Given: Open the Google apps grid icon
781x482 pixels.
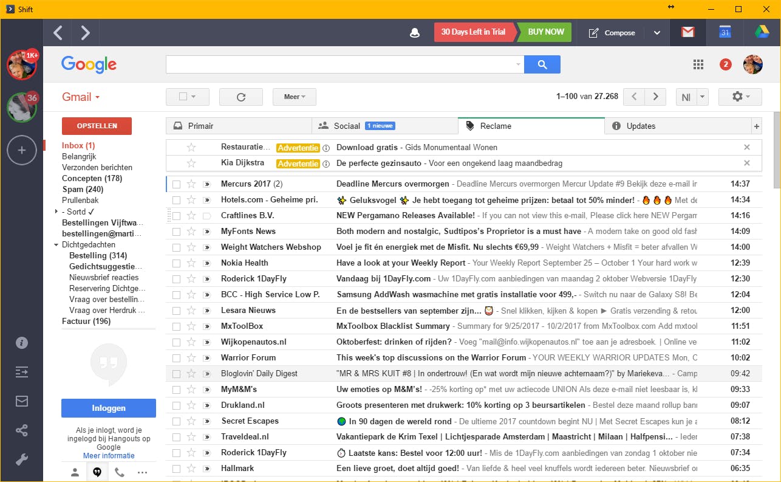Looking at the screenshot, I should (698, 64).
